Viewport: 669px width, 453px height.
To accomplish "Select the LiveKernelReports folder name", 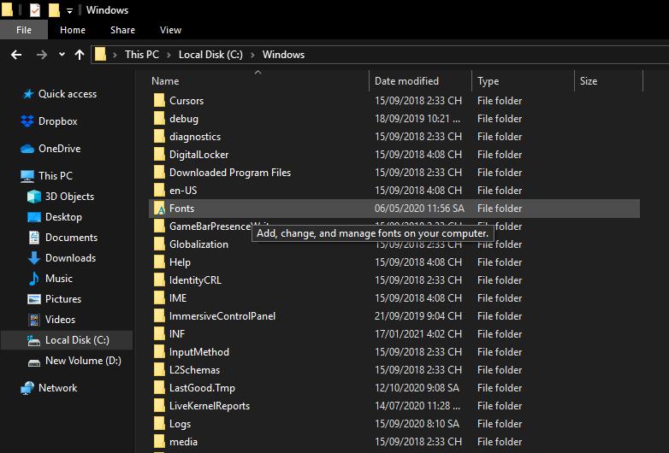I will 210,406.
